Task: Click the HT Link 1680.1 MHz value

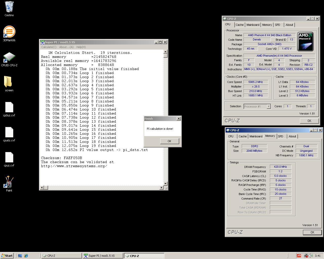Action: pyautogui.click(x=255, y=96)
